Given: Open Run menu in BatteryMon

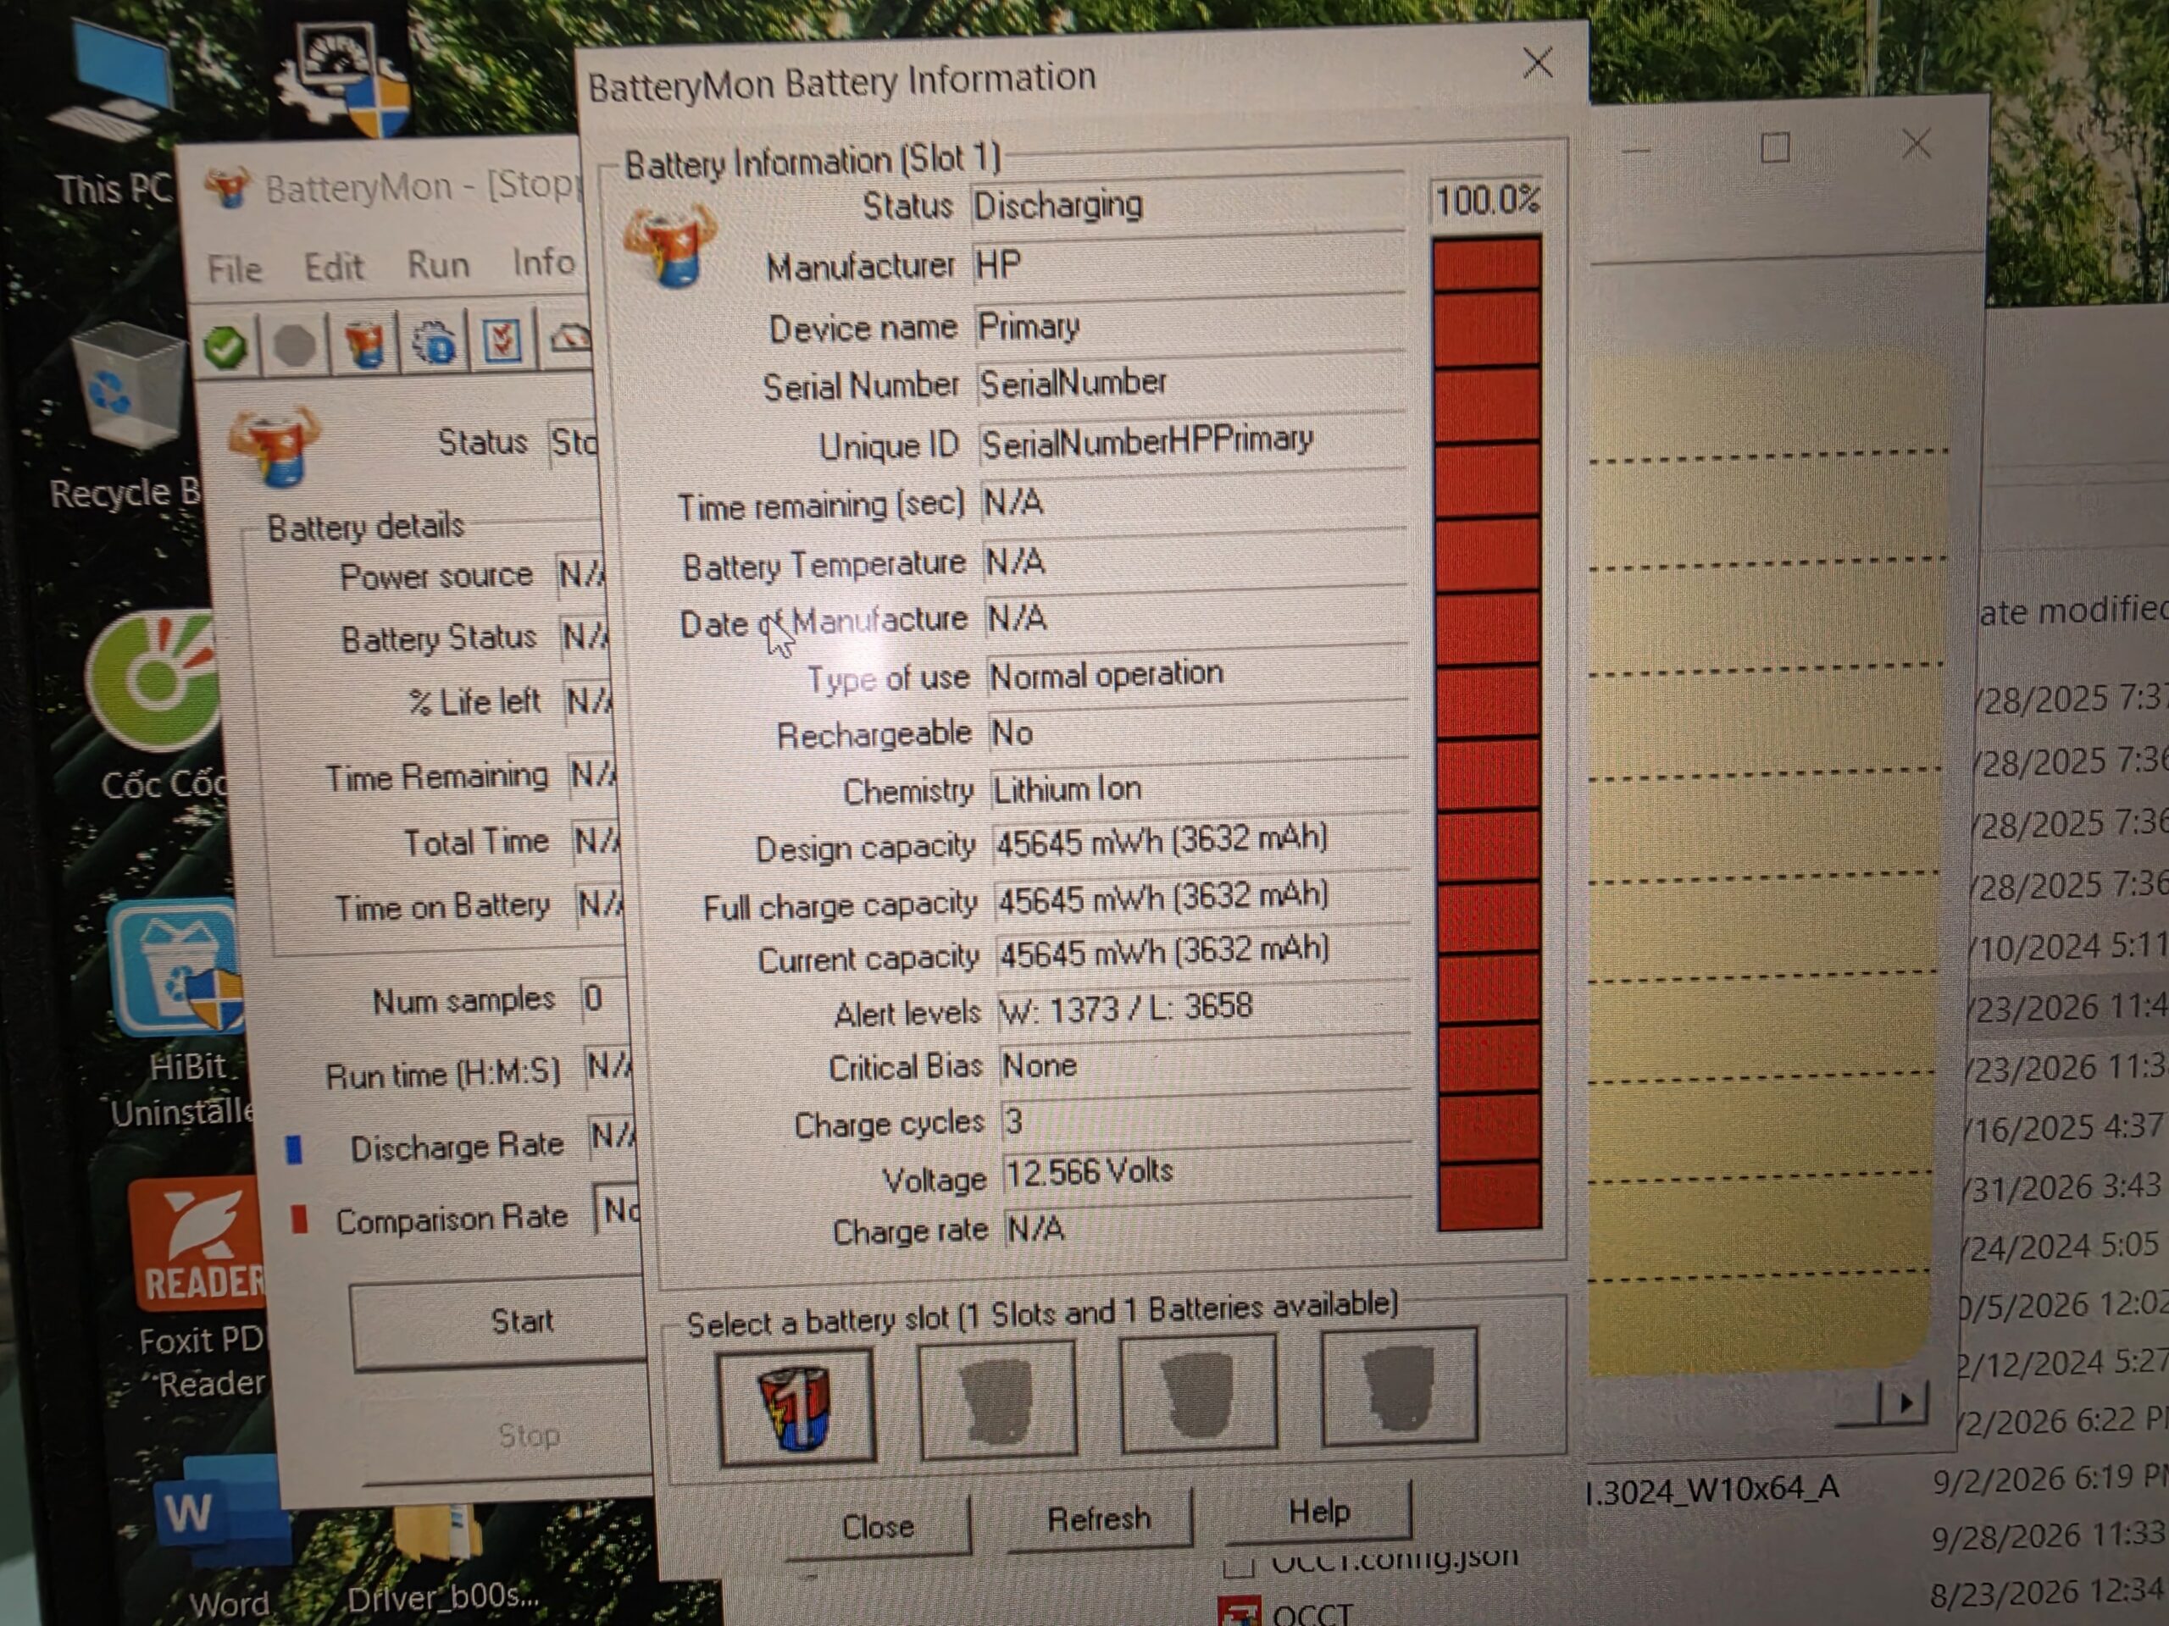Looking at the screenshot, I should click(438, 263).
